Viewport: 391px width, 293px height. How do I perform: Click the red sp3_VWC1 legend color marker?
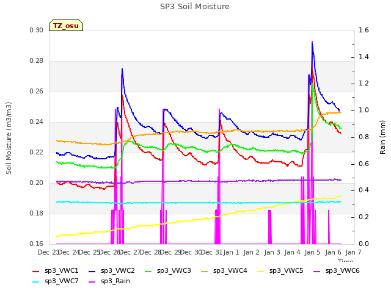36,271
